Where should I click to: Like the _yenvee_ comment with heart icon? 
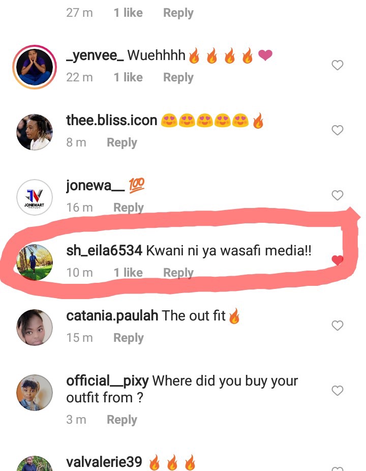click(337, 65)
